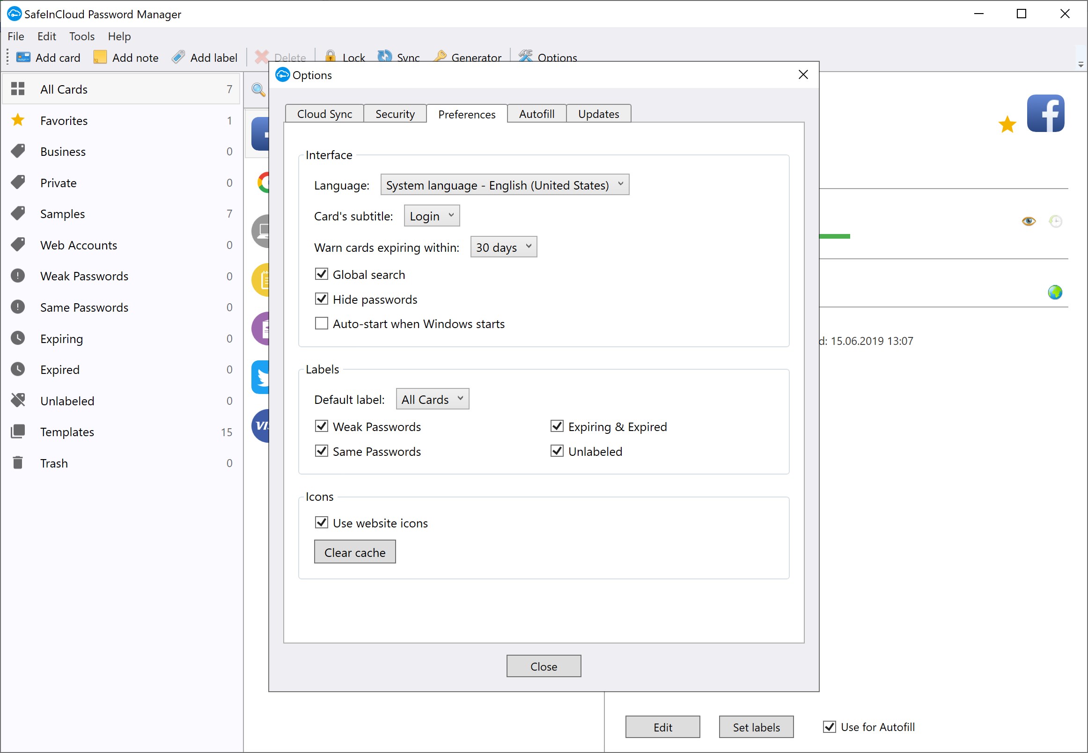Click the search magnifier icon
Viewport: 1088px width, 753px height.
[258, 89]
